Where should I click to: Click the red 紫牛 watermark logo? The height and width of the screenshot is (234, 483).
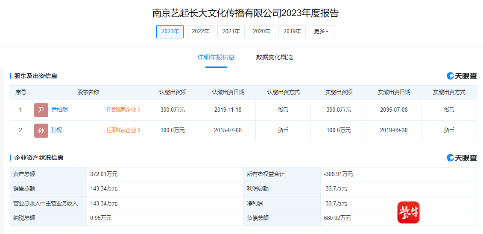(x=408, y=213)
